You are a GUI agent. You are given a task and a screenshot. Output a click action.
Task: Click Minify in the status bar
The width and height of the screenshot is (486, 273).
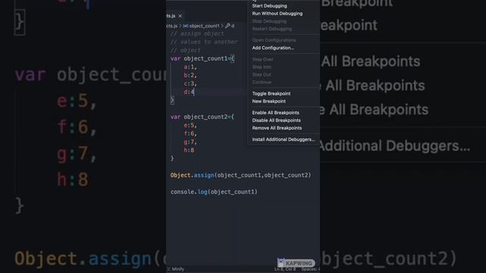(178, 269)
